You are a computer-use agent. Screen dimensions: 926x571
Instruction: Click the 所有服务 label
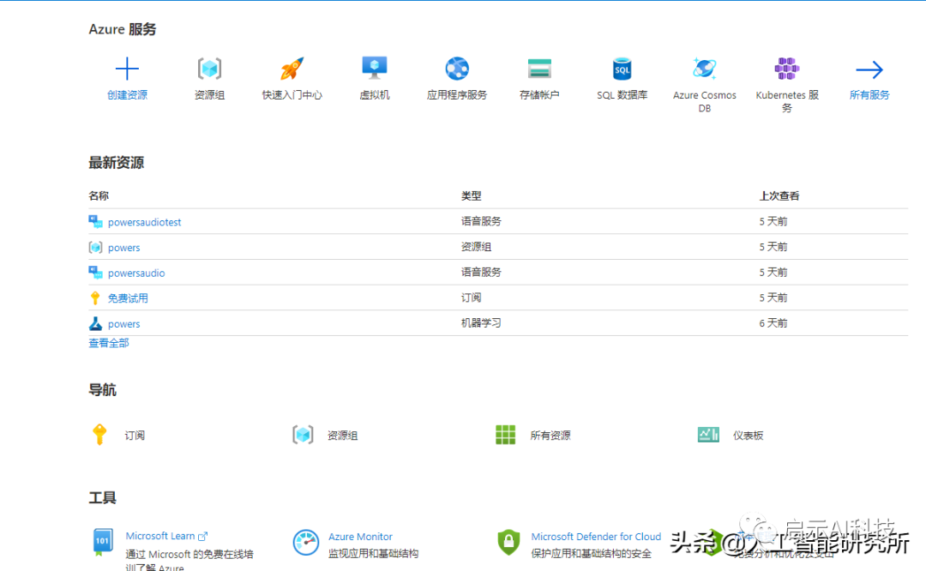point(869,95)
